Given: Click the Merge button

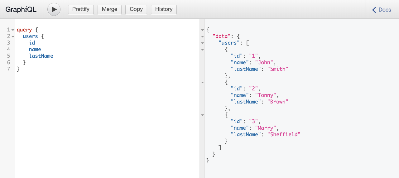Looking at the screenshot, I should (109, 9).
